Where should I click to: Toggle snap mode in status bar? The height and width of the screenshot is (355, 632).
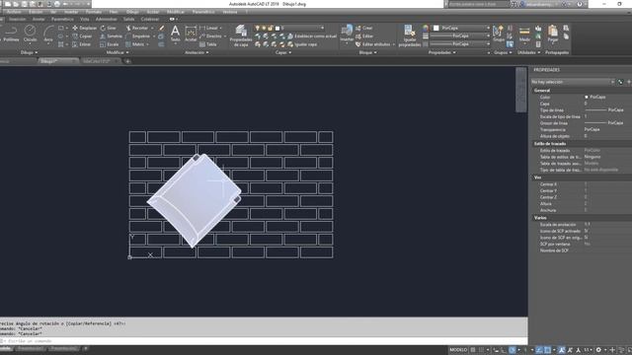point(481,350)
